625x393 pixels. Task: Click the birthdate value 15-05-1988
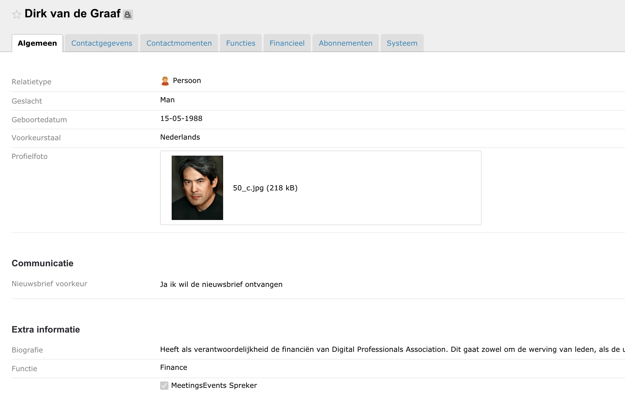181,119
